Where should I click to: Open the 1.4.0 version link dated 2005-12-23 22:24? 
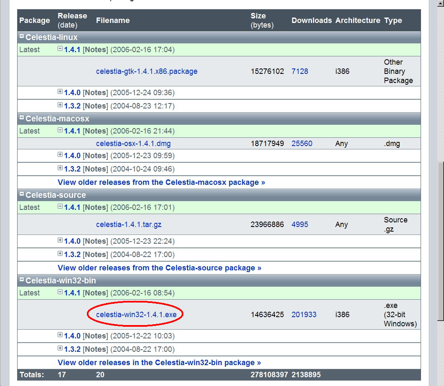(x=72, y=241)
